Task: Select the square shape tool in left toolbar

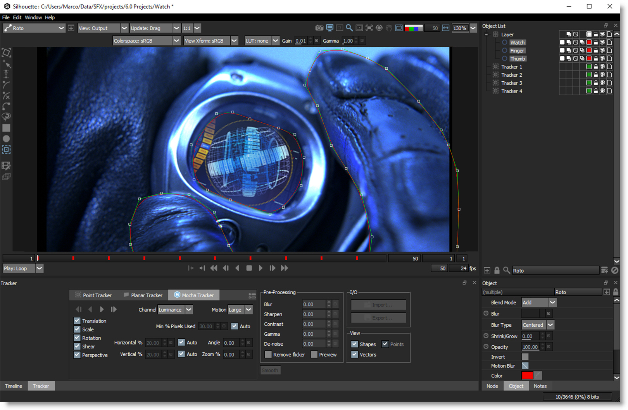Action: (x=6, y=128)
